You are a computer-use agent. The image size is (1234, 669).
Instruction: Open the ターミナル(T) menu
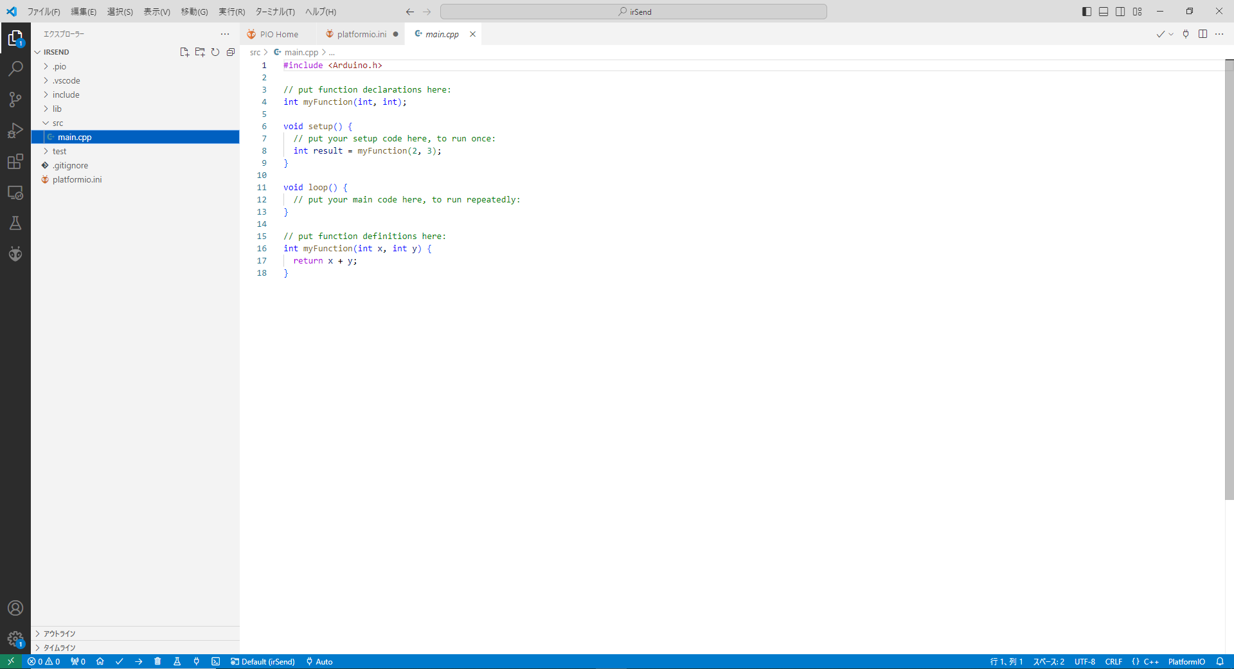(275, 12)
